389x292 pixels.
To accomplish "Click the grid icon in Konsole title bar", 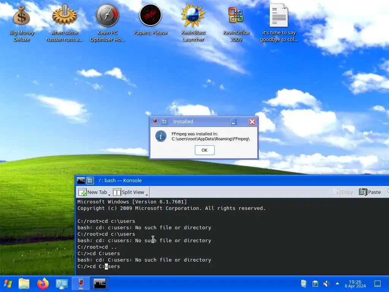I will (90, 181).
